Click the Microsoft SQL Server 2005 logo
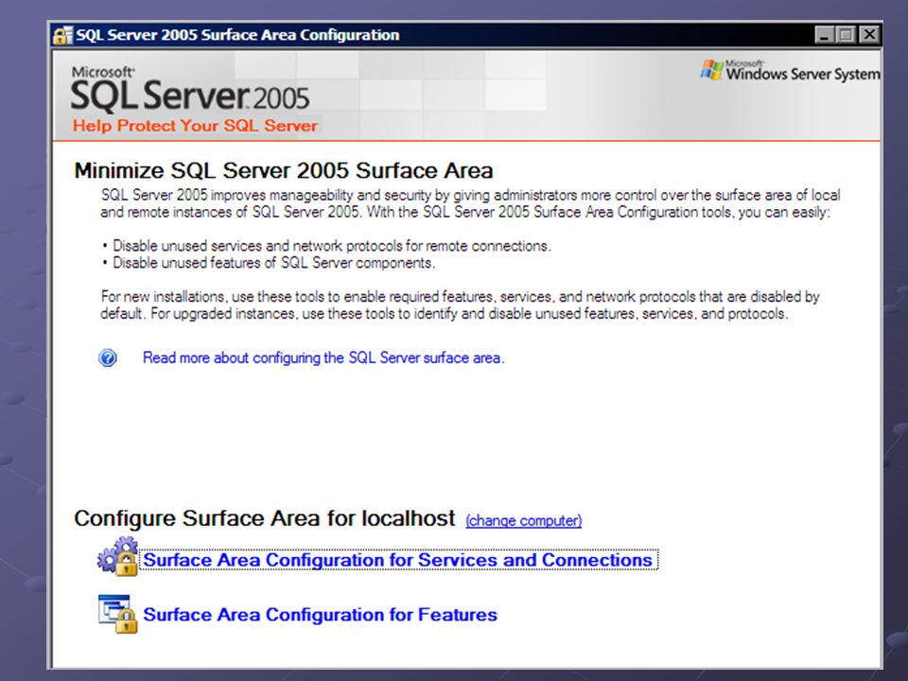This screenshot has width=908, height=681. tap(190, 89)
